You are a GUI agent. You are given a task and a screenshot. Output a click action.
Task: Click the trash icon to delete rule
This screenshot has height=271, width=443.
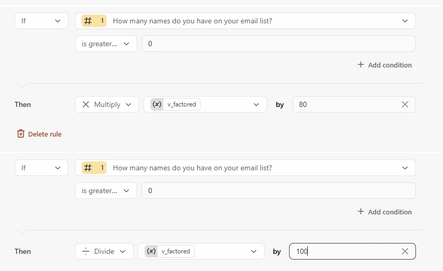point(21,134)
